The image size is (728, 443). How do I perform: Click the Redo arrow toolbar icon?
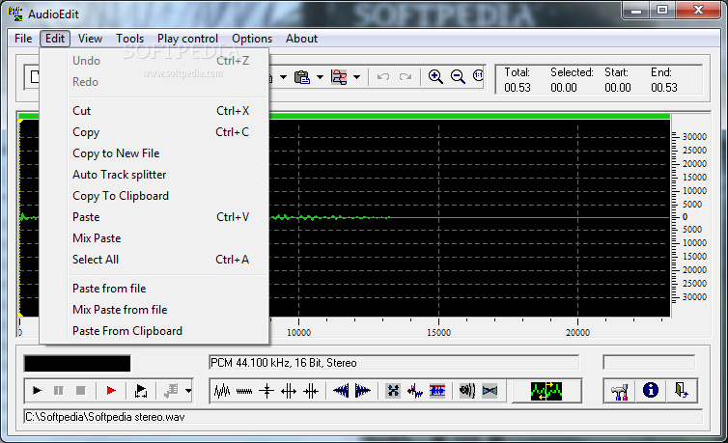(x=406, y=76)
